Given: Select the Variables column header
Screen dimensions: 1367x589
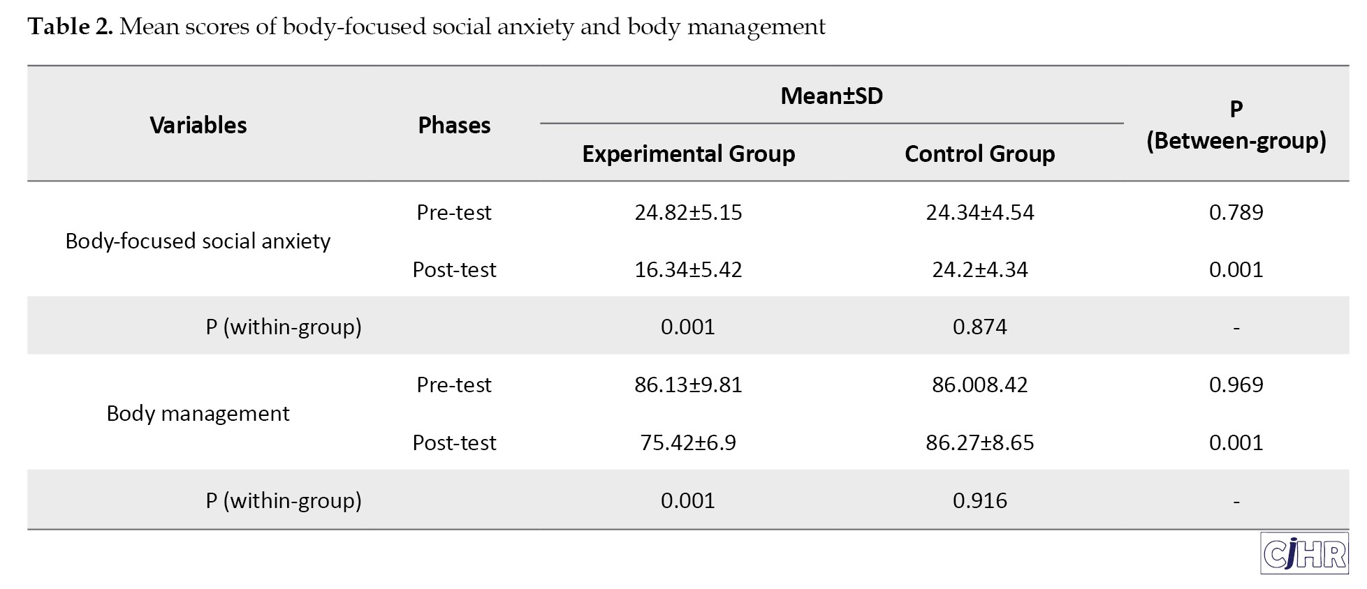Looking at the screenshot, I should tap(198, 126).
